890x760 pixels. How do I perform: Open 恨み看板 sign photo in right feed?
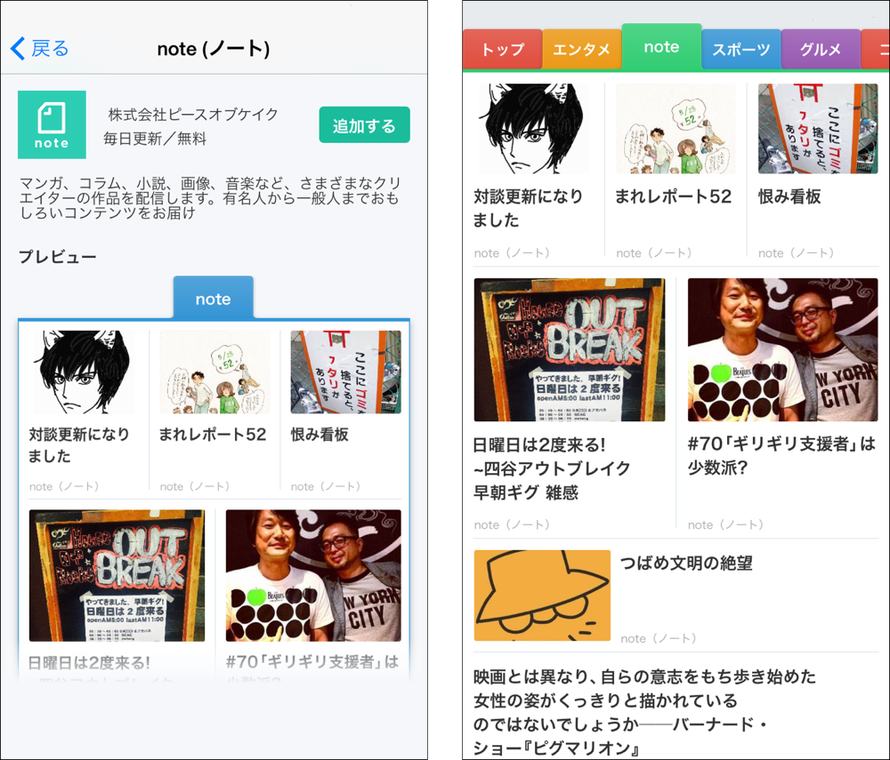point(818,129)
